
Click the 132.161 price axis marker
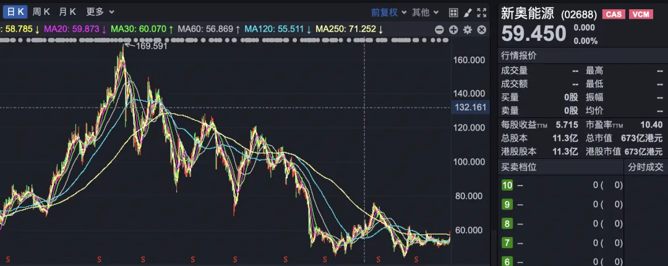[x=471, y=108]
